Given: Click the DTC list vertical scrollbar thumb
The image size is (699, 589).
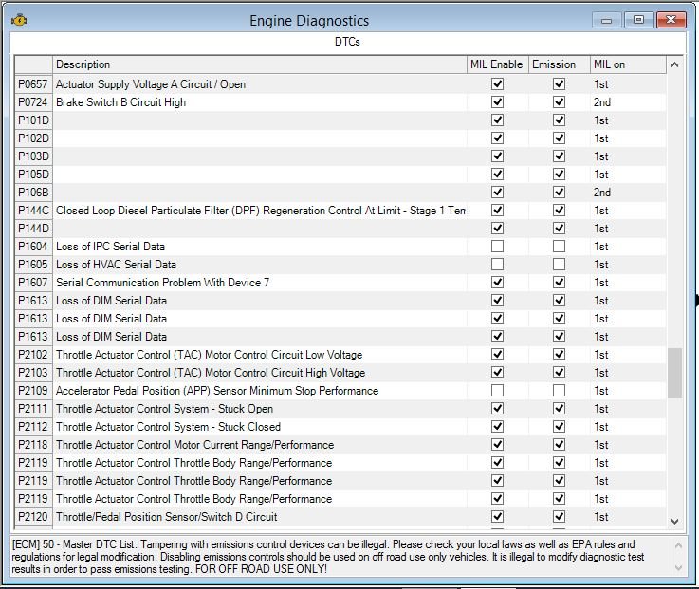Looking at the screenshot, I should [x=675, y=373].
